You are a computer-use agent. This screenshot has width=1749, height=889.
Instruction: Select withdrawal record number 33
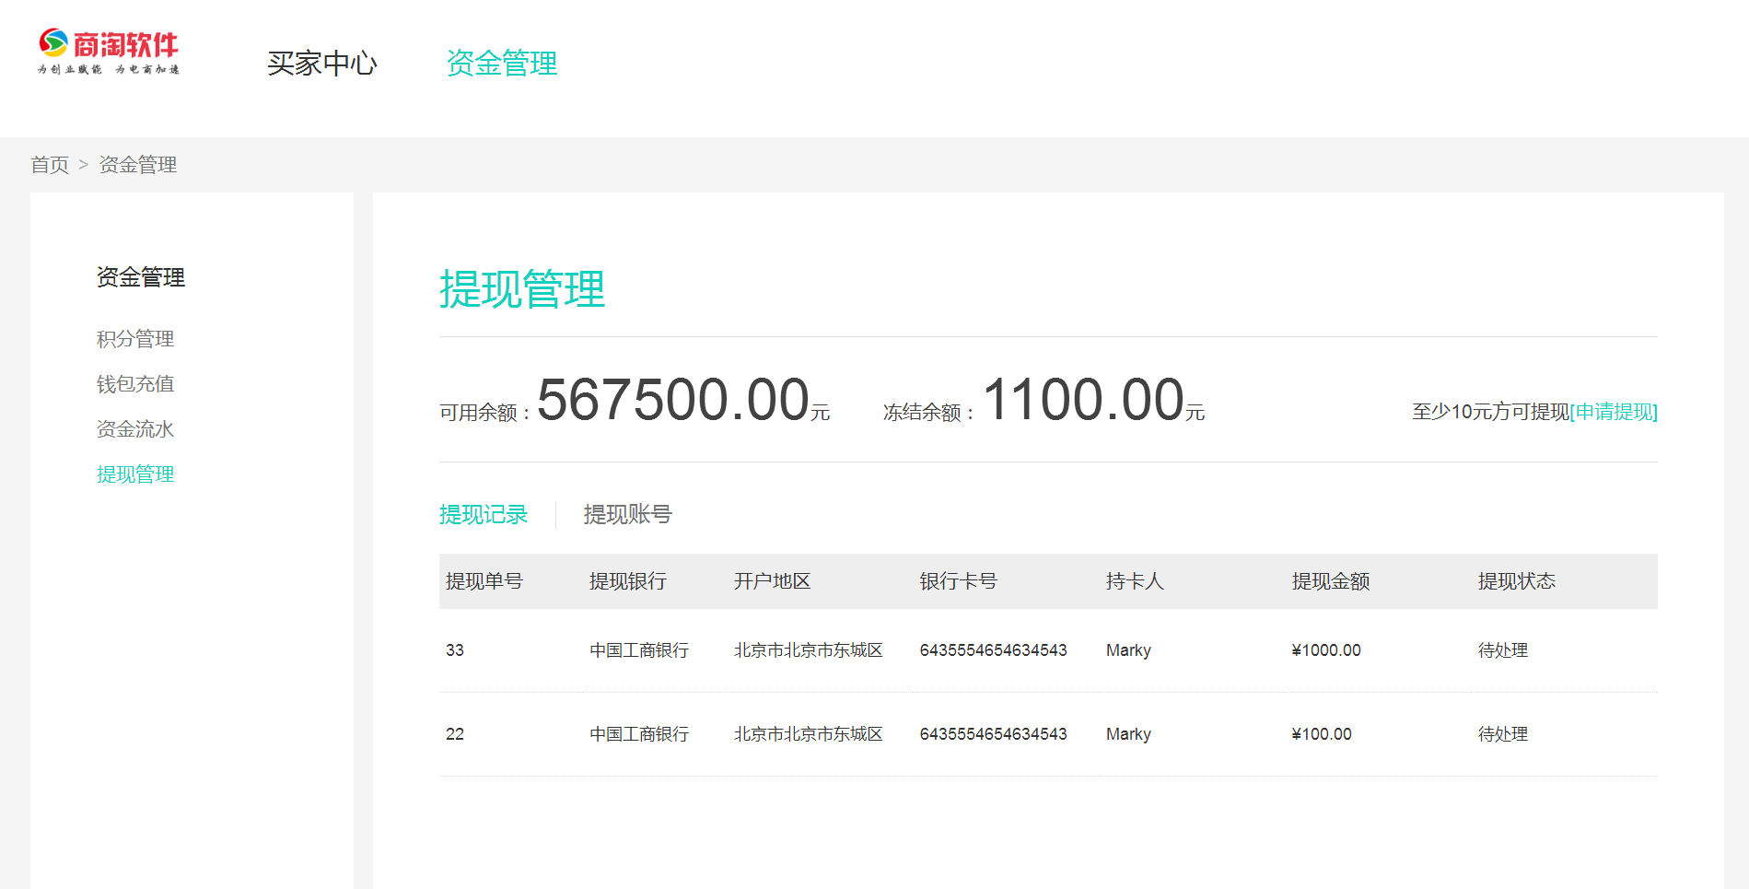click(455, 650)
